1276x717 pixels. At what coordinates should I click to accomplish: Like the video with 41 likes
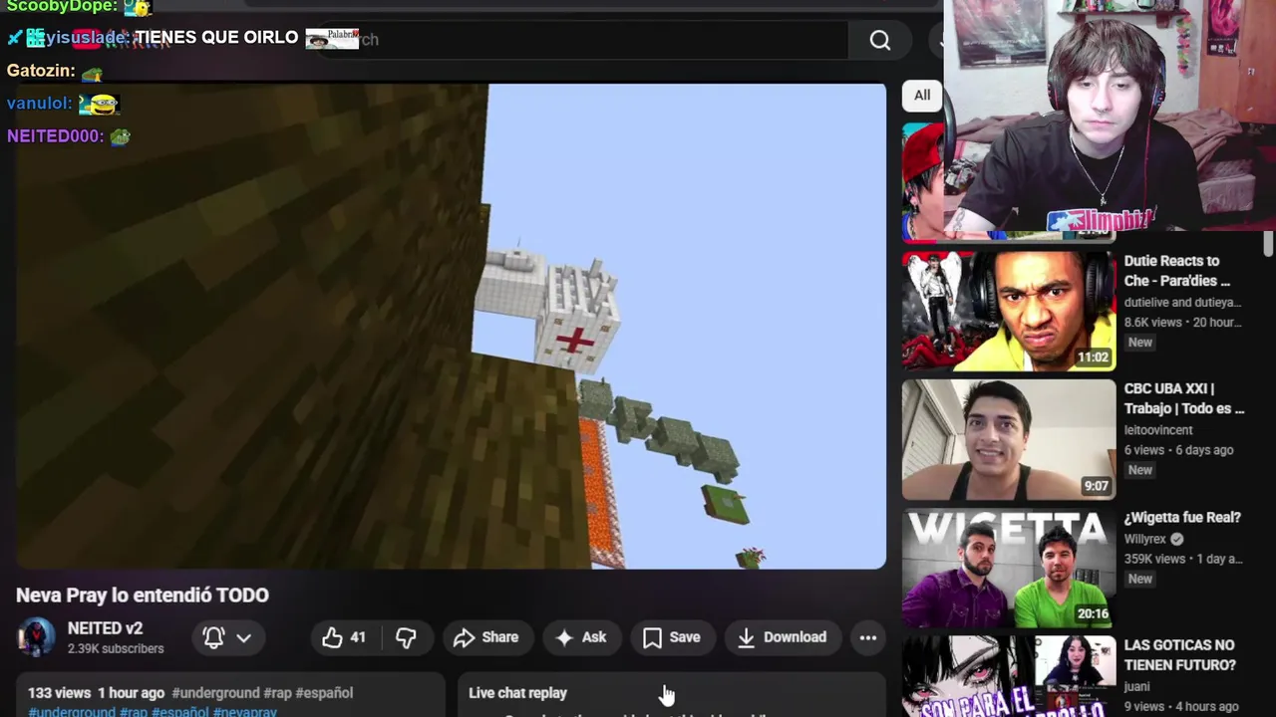[x=344, y=637]
